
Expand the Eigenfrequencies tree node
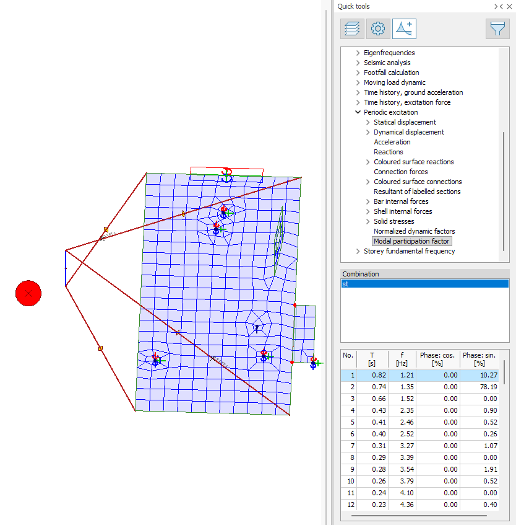358,53
